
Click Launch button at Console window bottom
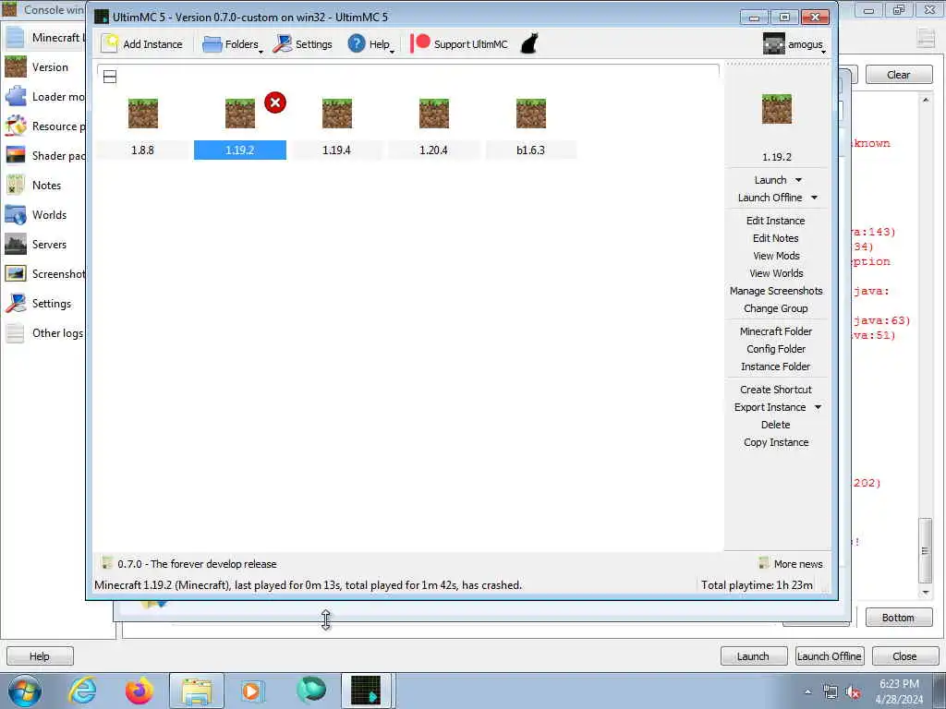(x=754, y=656)
